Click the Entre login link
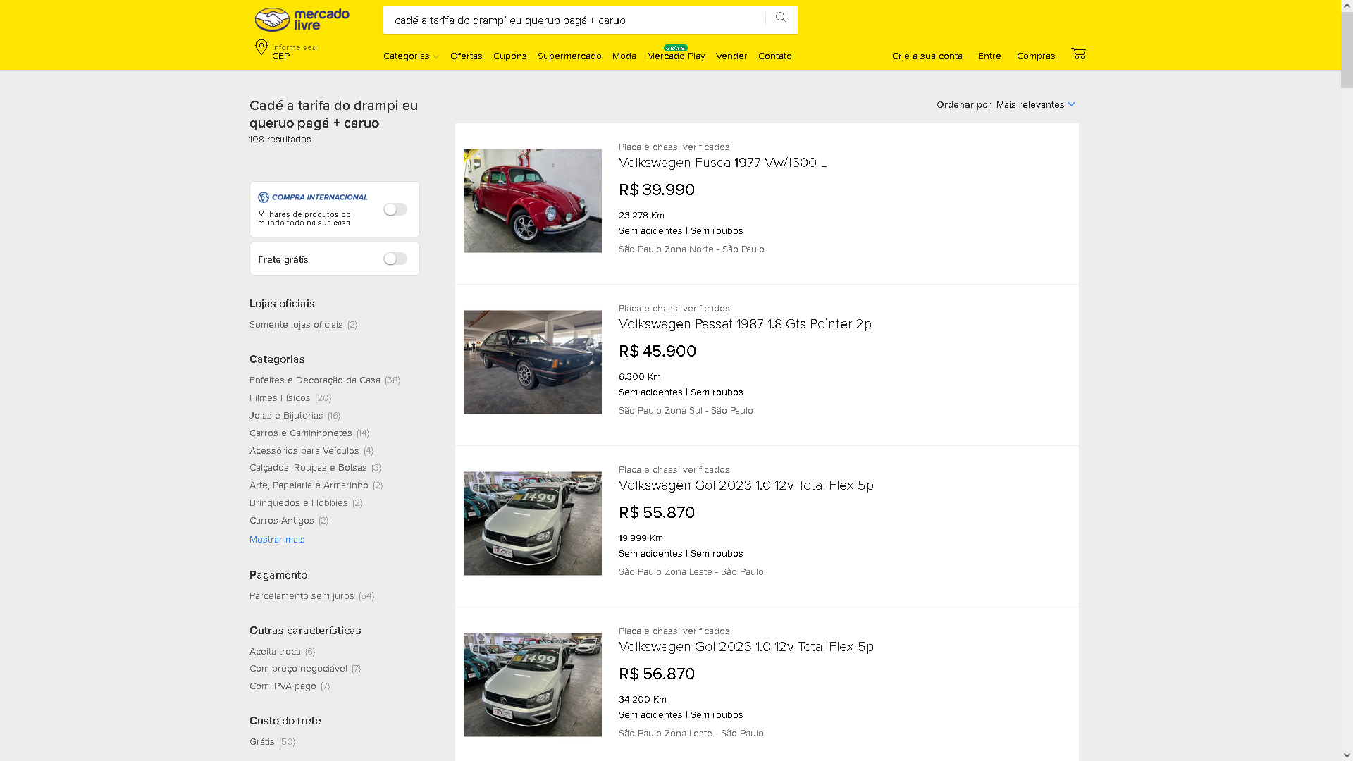1353x761 pixels. coord(989,56)
